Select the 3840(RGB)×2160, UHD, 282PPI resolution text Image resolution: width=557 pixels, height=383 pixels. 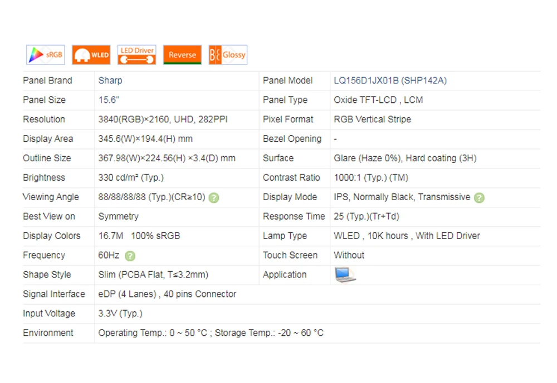click(x=163, y=120)
